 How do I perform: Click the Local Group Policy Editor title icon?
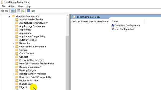(2, 2)
